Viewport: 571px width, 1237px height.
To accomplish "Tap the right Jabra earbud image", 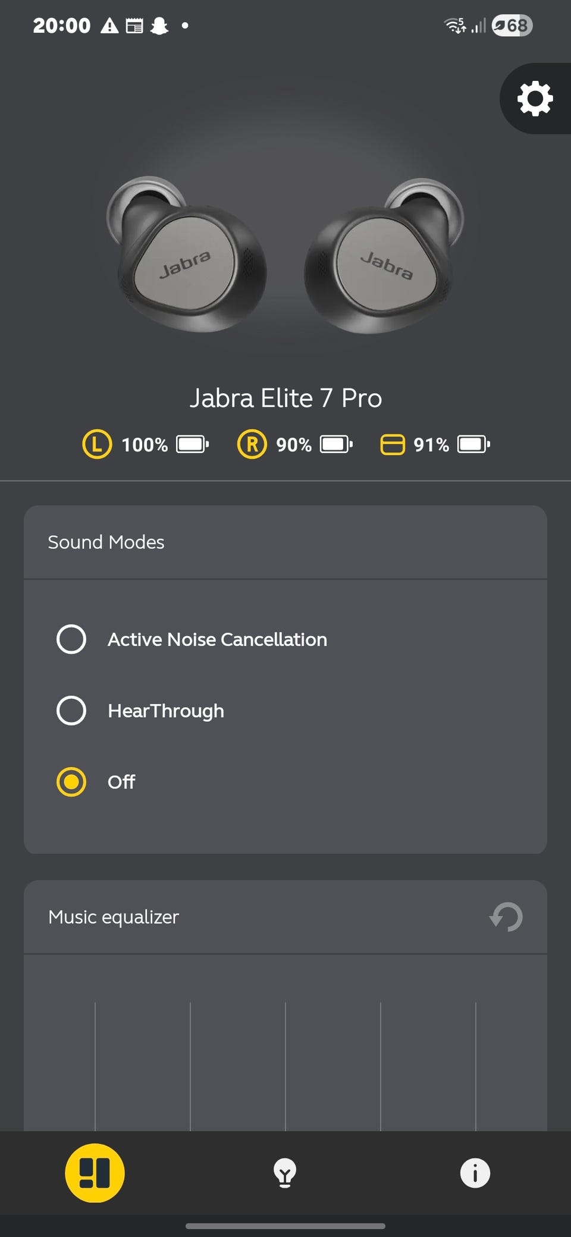I will tap(384, 256).
